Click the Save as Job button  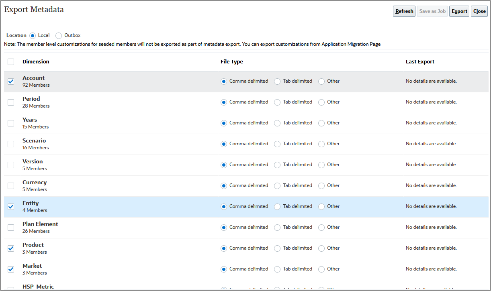click(432, 11)
